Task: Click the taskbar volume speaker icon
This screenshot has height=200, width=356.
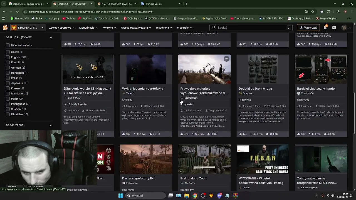Action: point(333,196)
